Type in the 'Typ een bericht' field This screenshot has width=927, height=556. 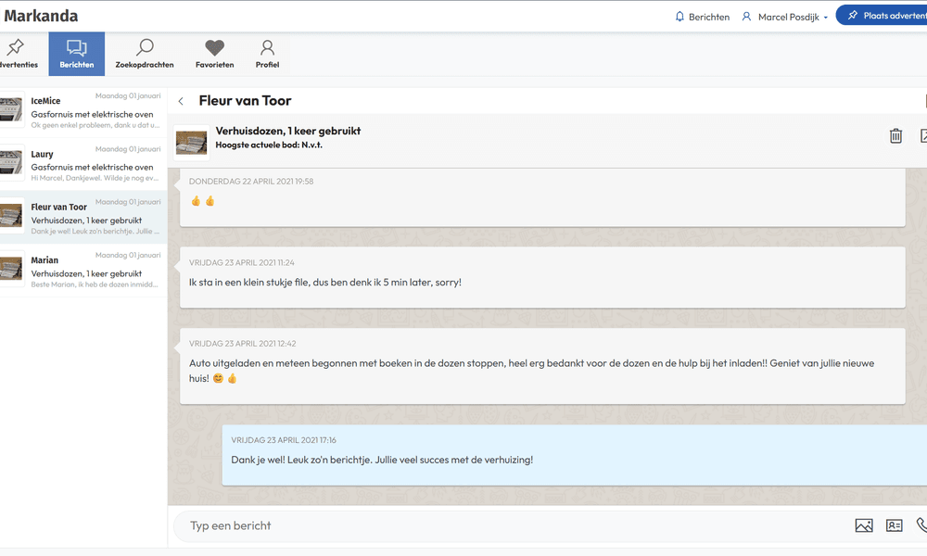pos(510,525)
